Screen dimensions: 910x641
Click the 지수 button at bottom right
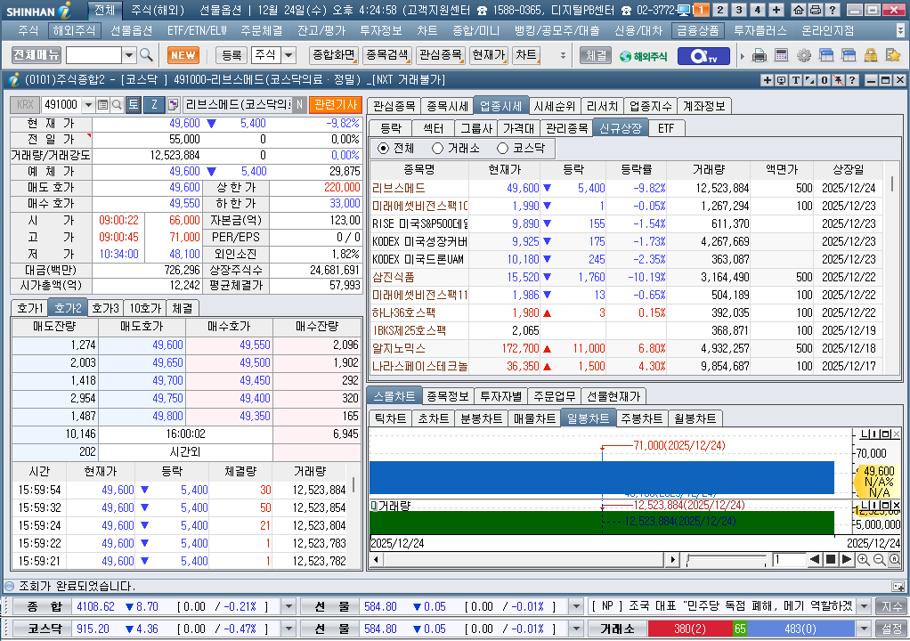point(891,607)
